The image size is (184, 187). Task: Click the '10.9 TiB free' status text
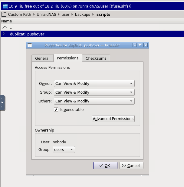click(x=70, y=6)
